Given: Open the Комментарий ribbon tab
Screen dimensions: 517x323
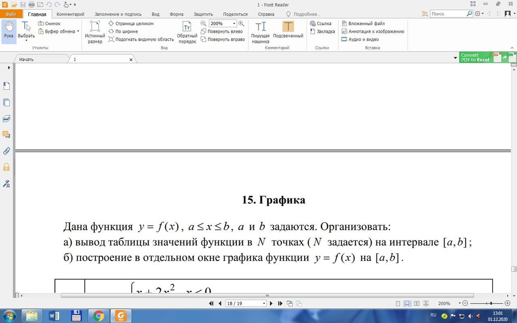Looking at the screenshot, I should (x=70, y=14).
